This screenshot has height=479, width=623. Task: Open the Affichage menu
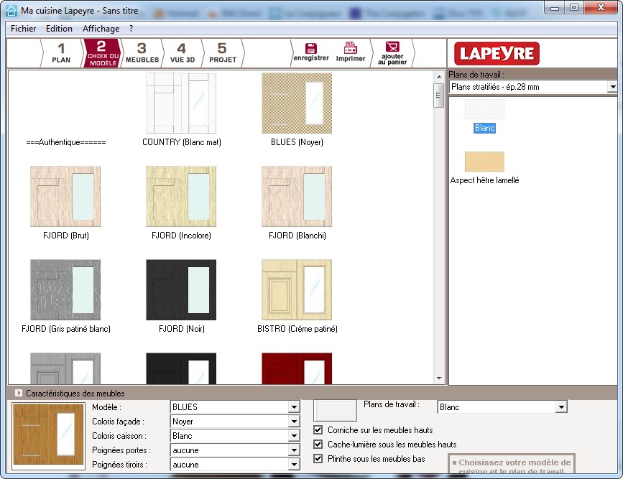tap(101, 29)
